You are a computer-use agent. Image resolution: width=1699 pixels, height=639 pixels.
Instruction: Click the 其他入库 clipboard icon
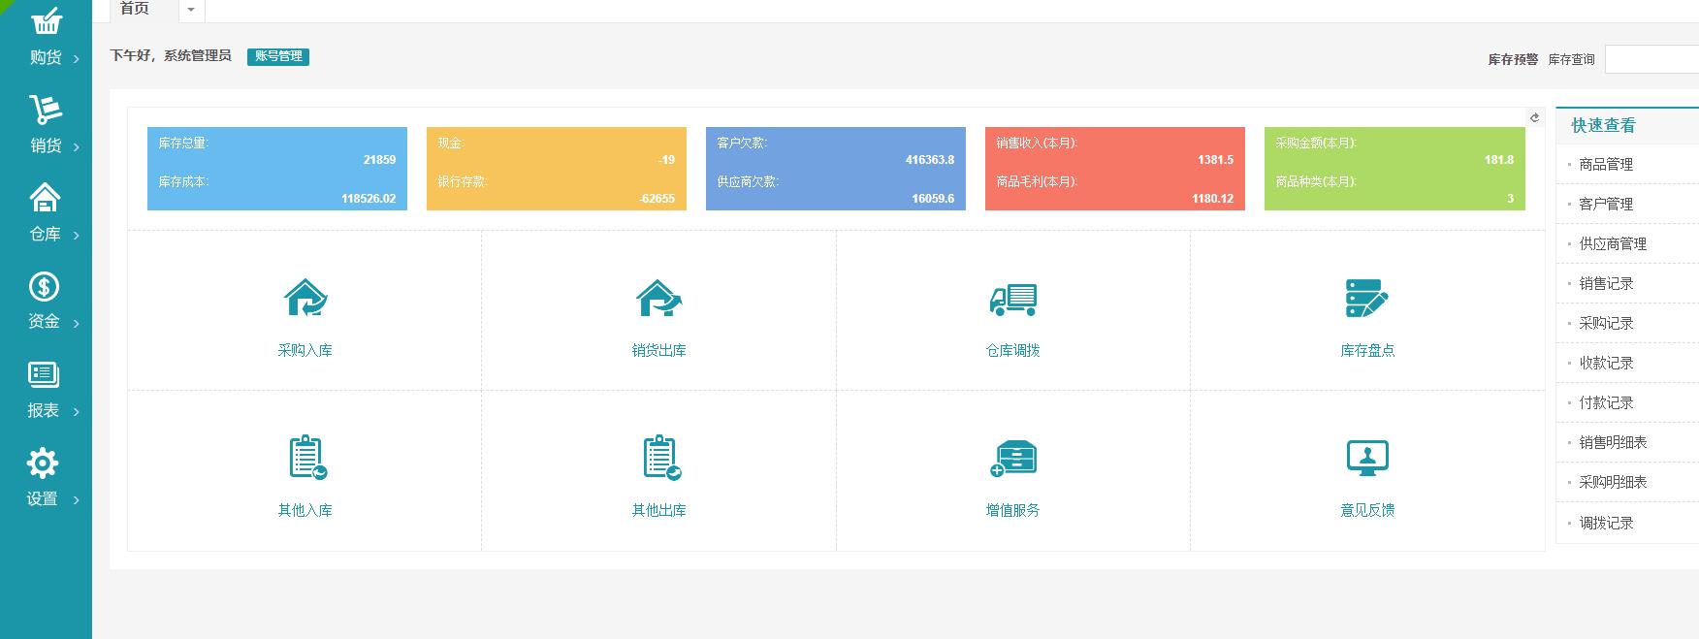coord(305,458)
